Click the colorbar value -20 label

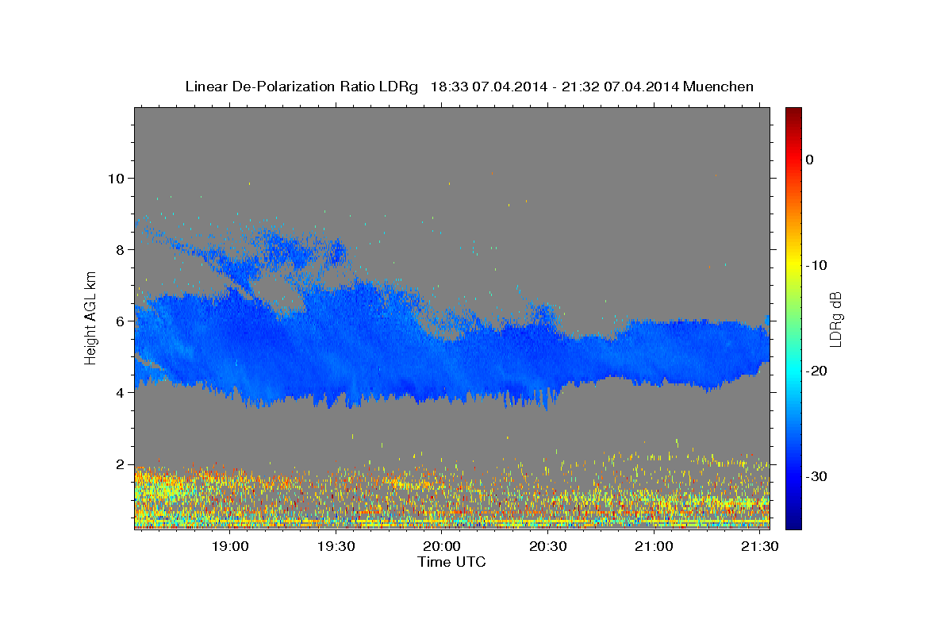pos(817,371)
